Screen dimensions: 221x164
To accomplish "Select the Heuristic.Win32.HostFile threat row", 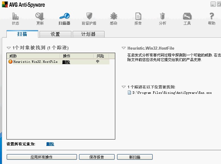I will tap(59, 62).
